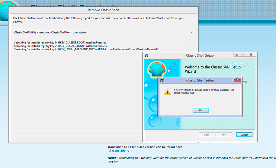Click the yellow warning triangle icon

point(167,92)
